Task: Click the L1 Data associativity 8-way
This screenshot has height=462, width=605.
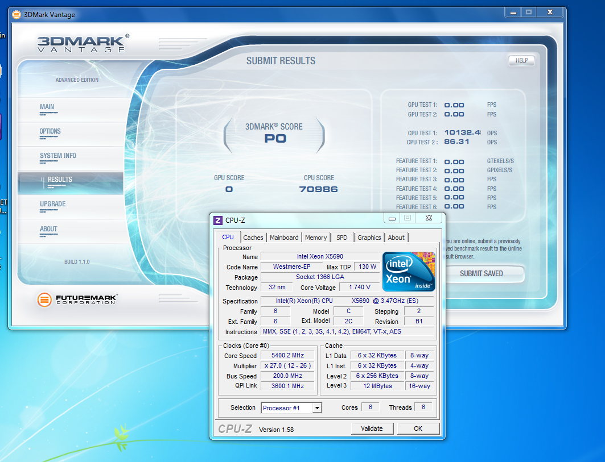Action: tap(419, 356)
